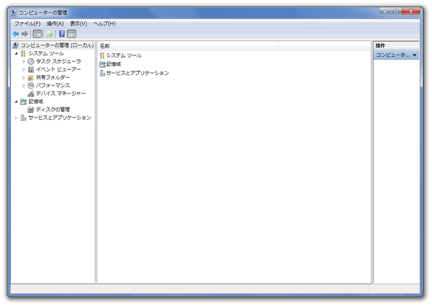Click the システム ツール icon in center list

102,55
